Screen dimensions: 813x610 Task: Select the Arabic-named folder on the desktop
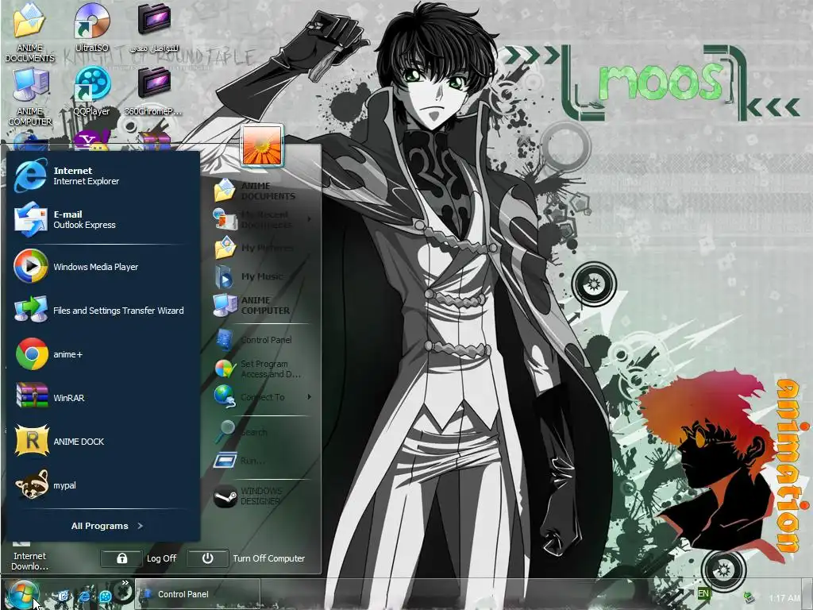[x=154, y=27]
